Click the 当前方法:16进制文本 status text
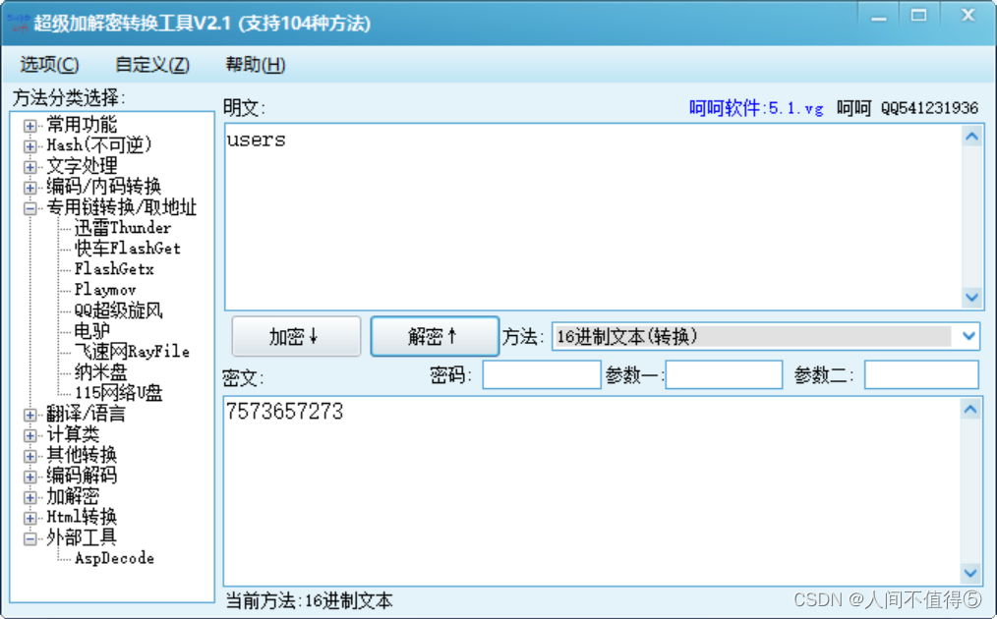Screen dimensions: 997x619 click(x=309, y=600)
